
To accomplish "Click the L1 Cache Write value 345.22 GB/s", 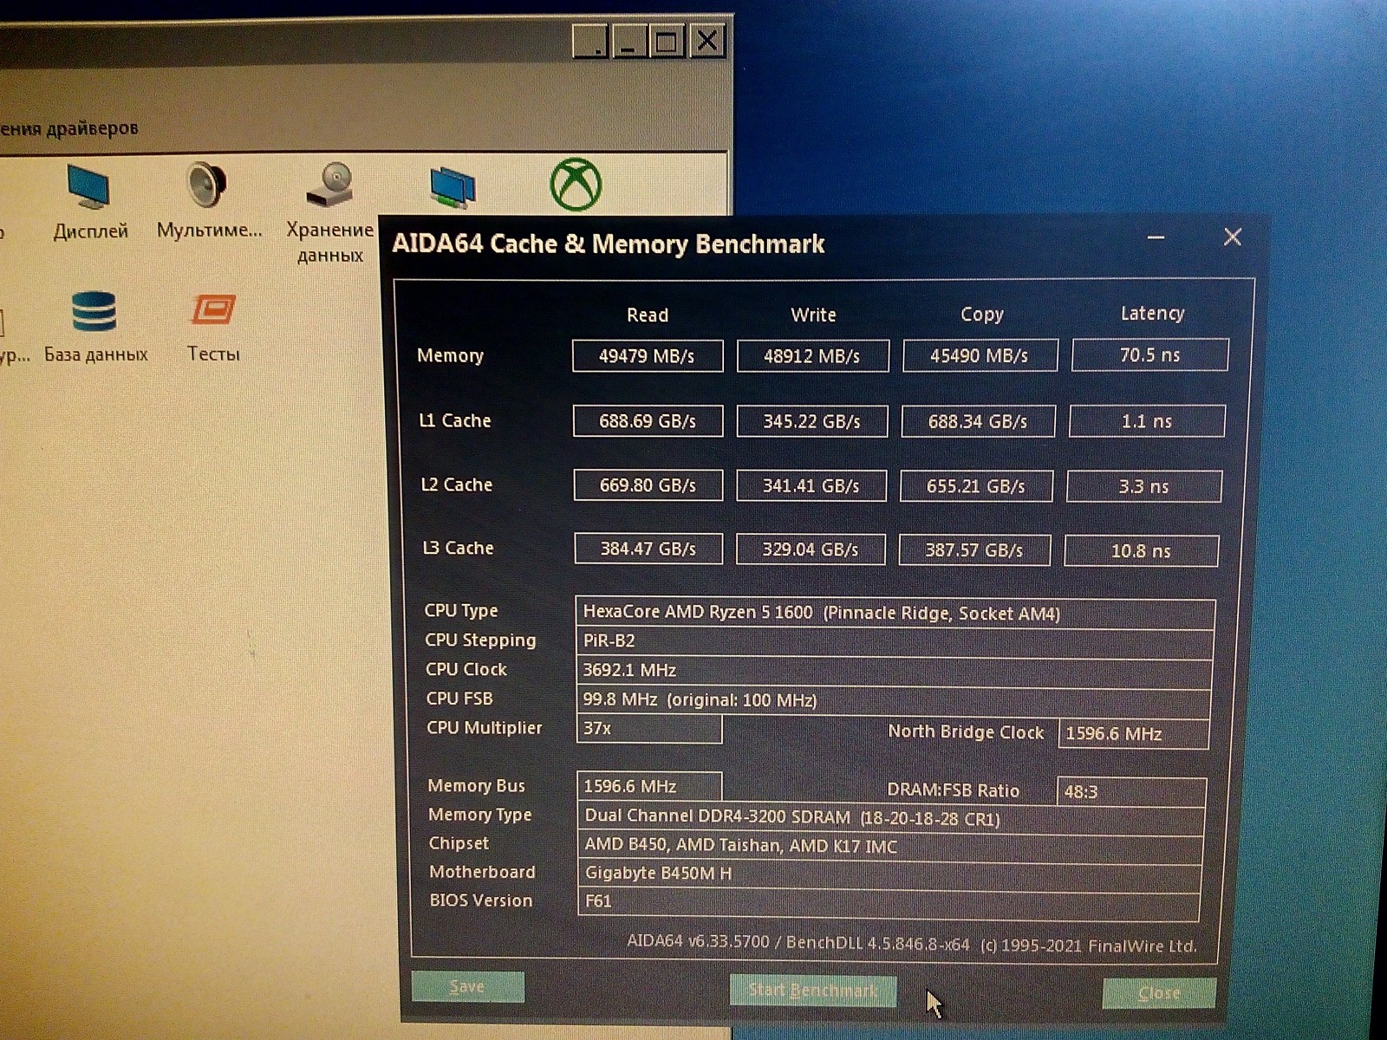I will click(811, 421).
